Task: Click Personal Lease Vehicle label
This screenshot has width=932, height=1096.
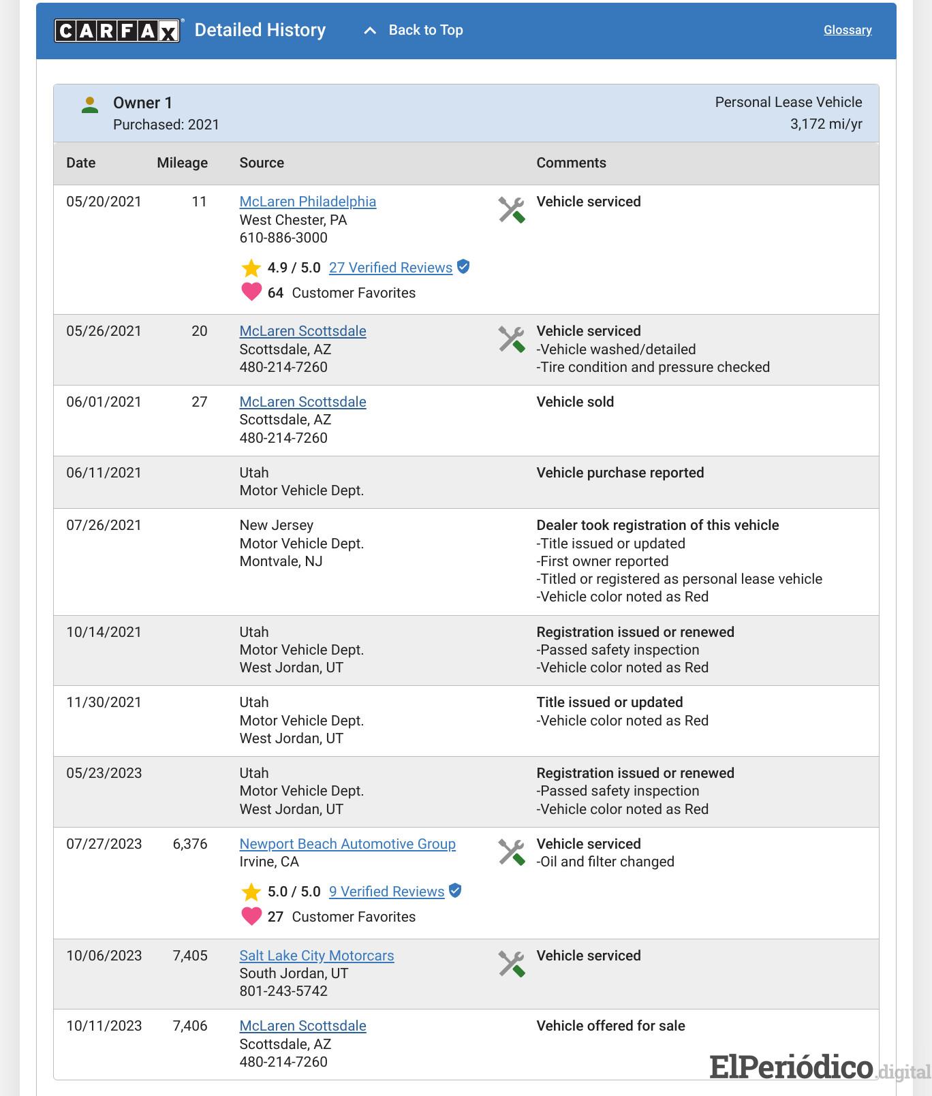Action: pyautogui.click(x=788, y=102)
